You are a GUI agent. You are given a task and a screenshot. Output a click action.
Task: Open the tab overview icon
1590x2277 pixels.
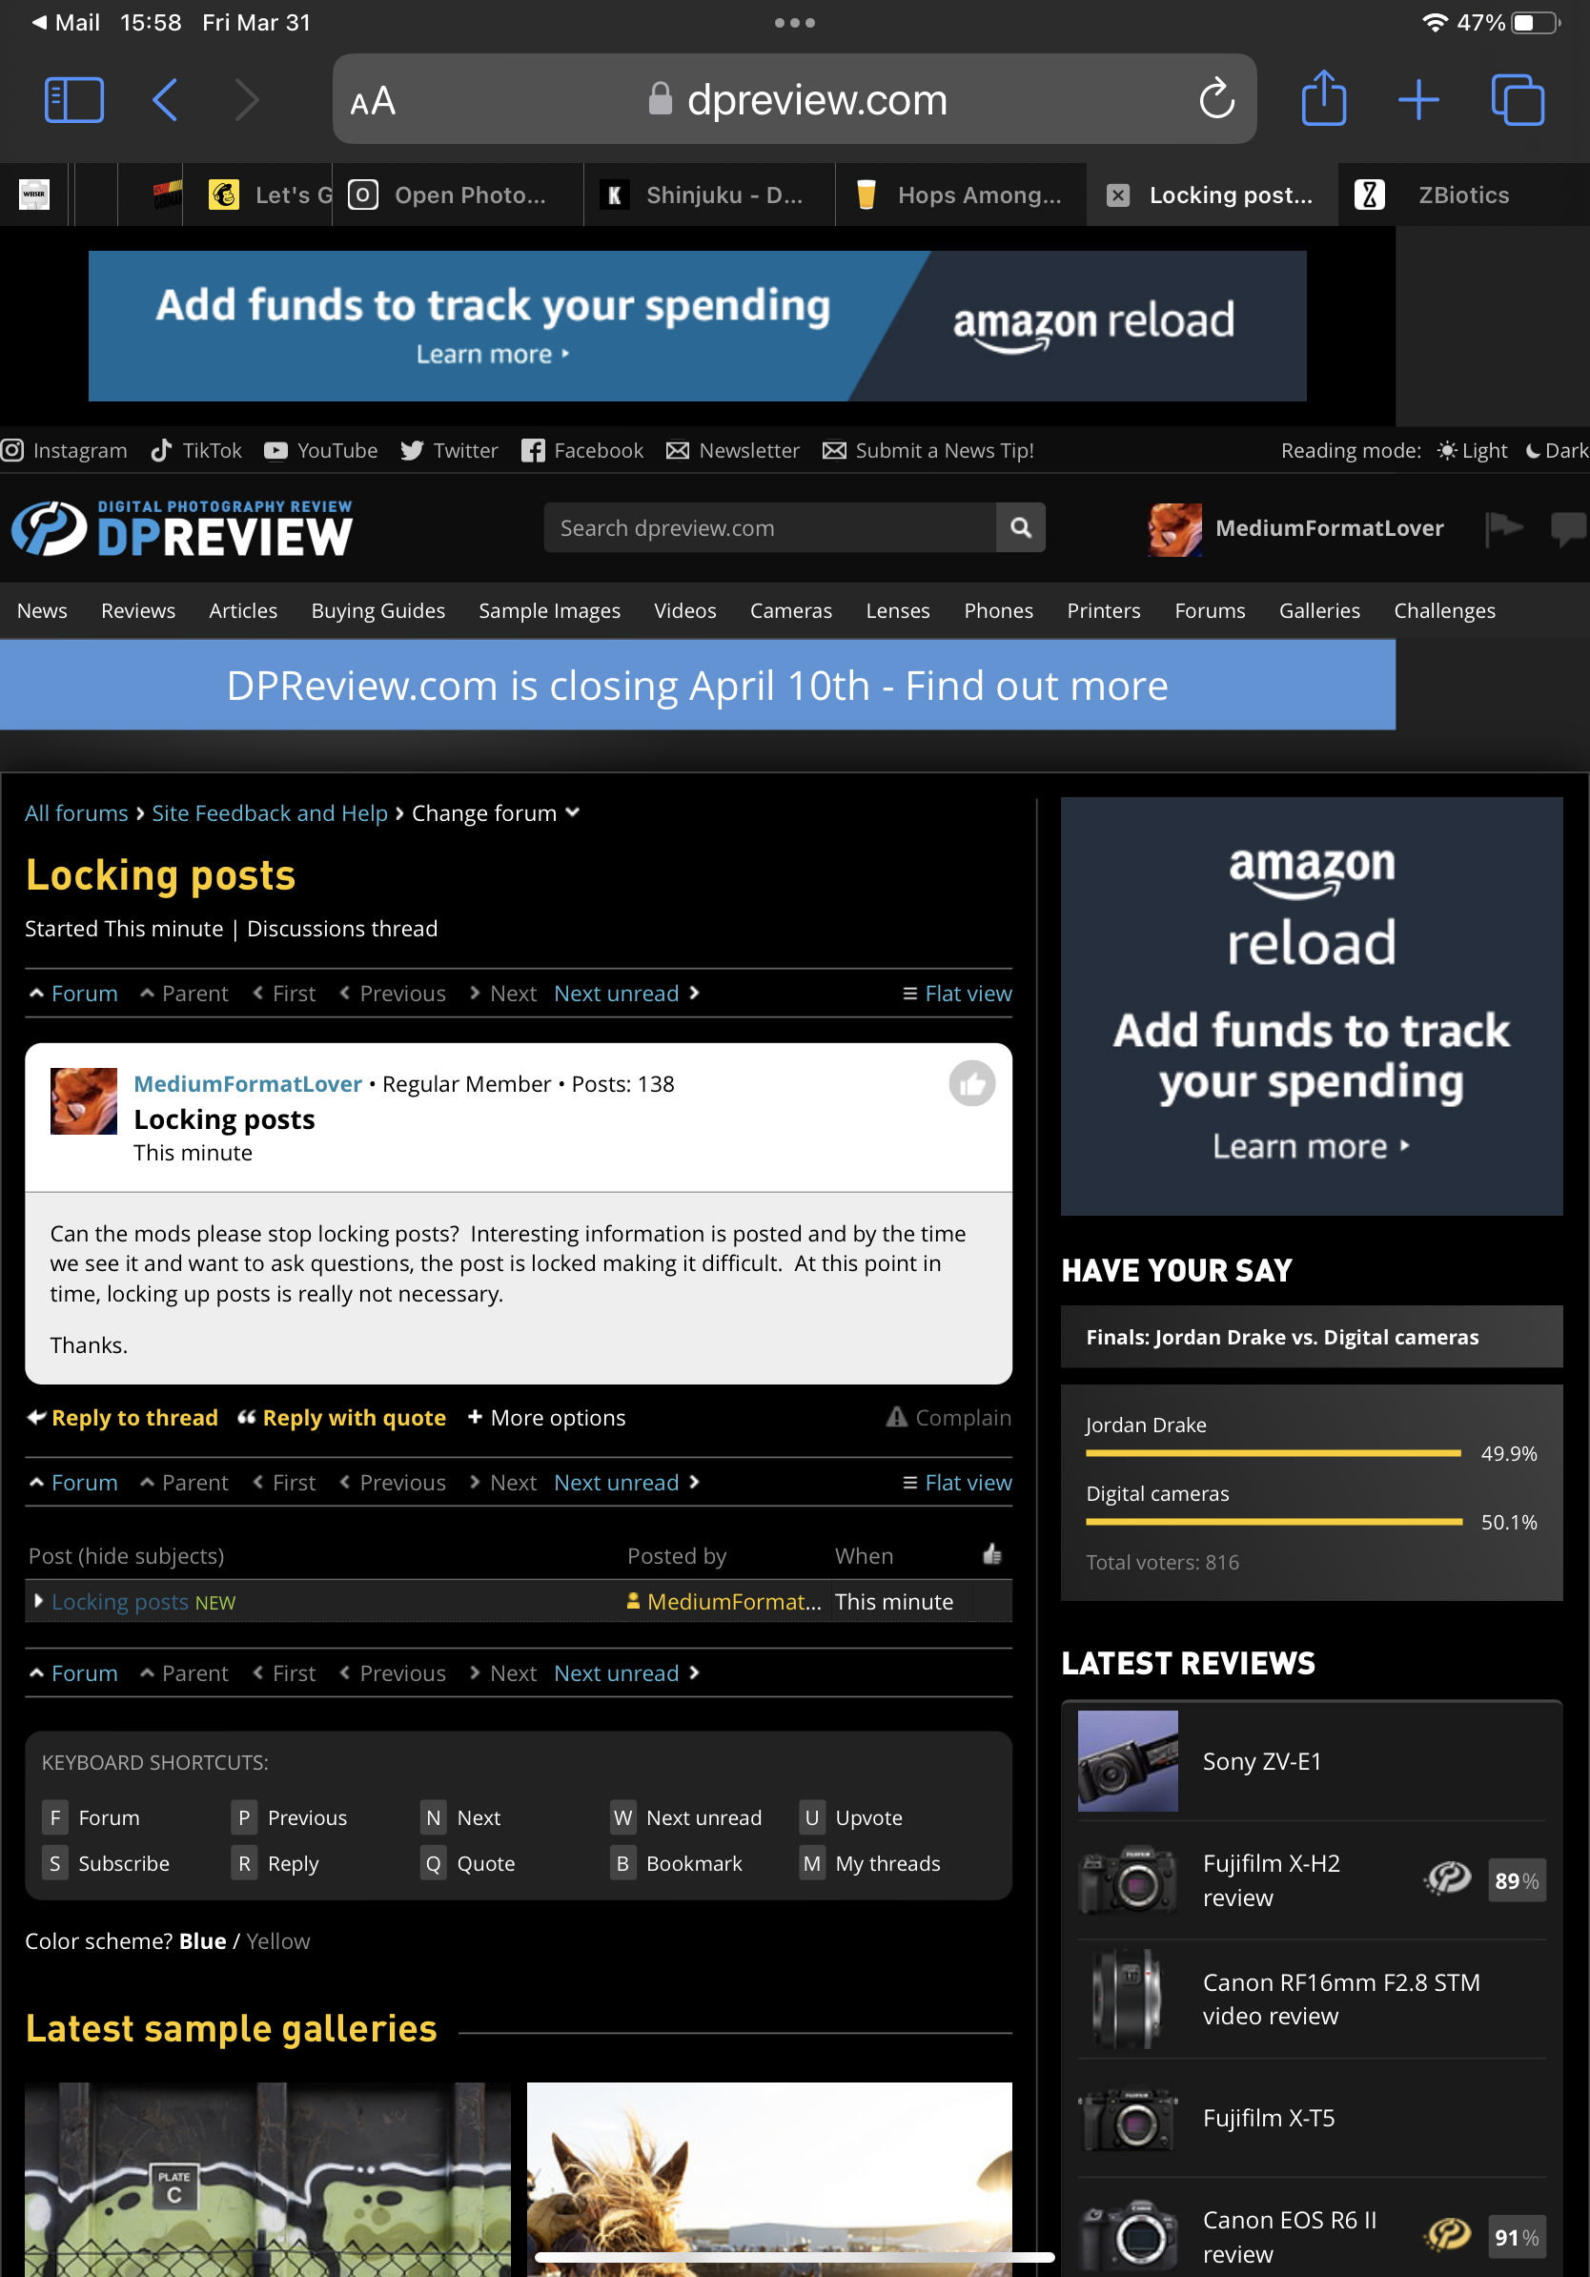(1517, 100)
